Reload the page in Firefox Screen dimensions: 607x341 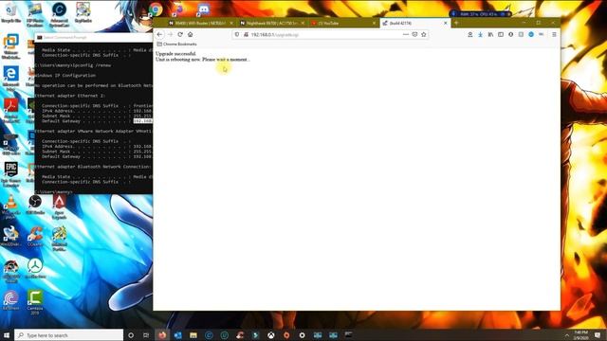[180, 34]
